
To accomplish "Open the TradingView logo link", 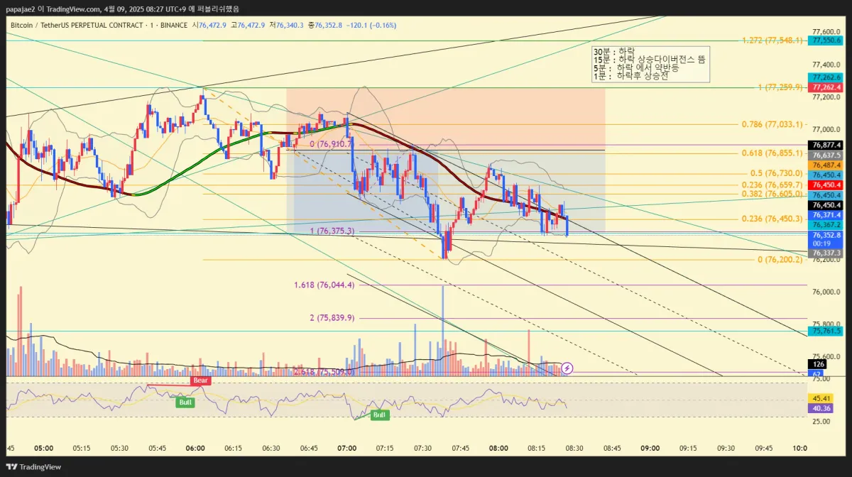I will tap(34, 466).
